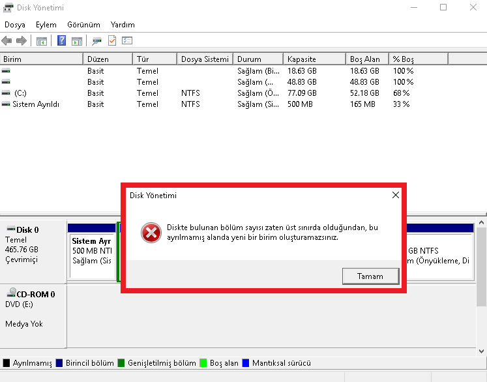Click the Medya Yok text
This screenshot has width=487, height=382.
[x=24, y=324]
